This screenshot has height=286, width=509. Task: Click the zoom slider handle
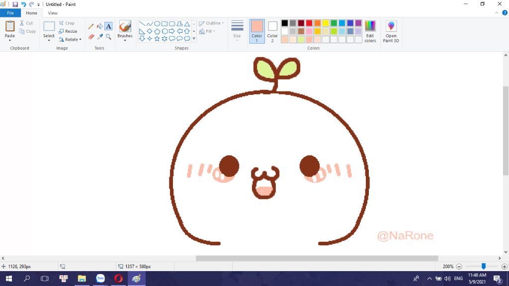point(484,266)
